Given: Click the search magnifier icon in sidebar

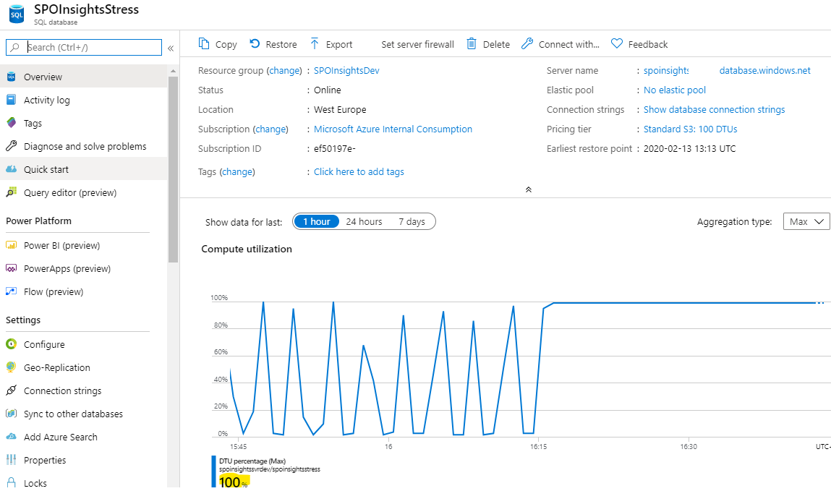Looking at the screenshot, I should tap(15, 47).
